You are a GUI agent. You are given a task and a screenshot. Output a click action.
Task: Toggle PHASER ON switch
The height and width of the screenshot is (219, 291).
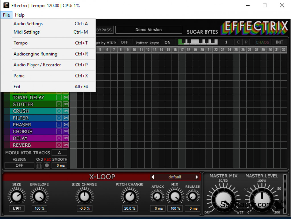click(66, 124)
